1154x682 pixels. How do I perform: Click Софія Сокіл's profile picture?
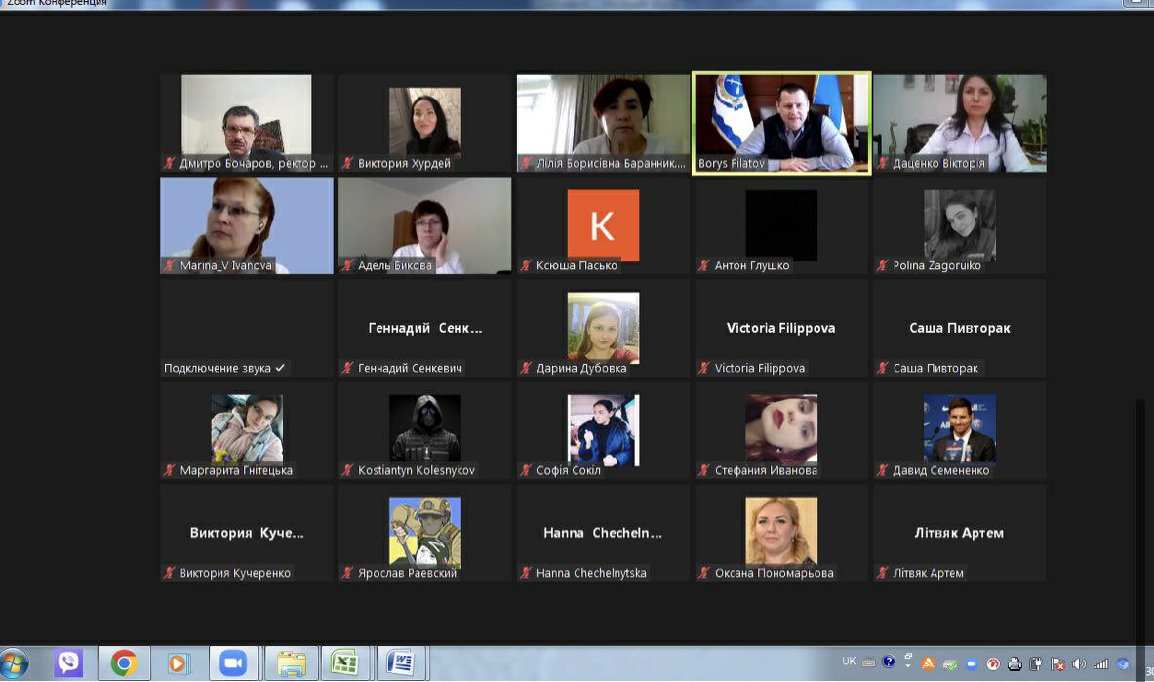(603, 429)
